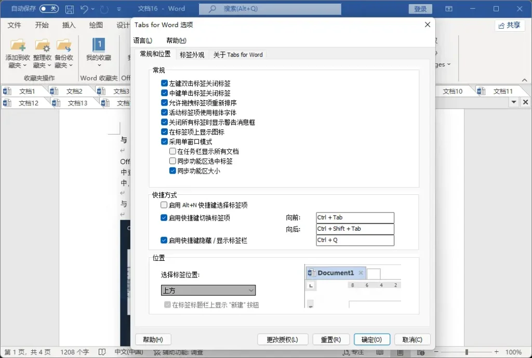Click the 向后 Ctrl + Shift + Tab field
The width and height of the screenshot is (532, 358).
pos(355,229)
